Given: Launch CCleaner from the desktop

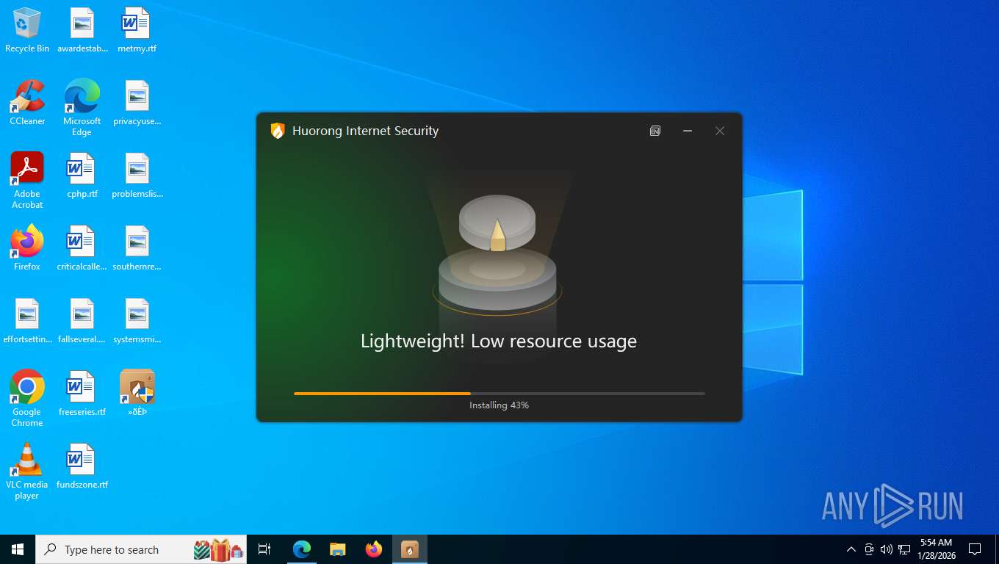Looking at the screenshot, I should pos(27,103).
